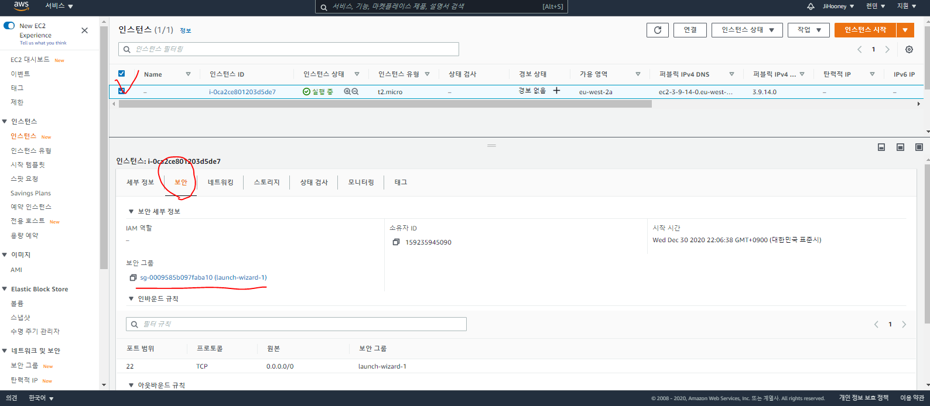The image size is (930, 406).
Task: Collapse the 인바운드 규칙 section
Action: 131,299
